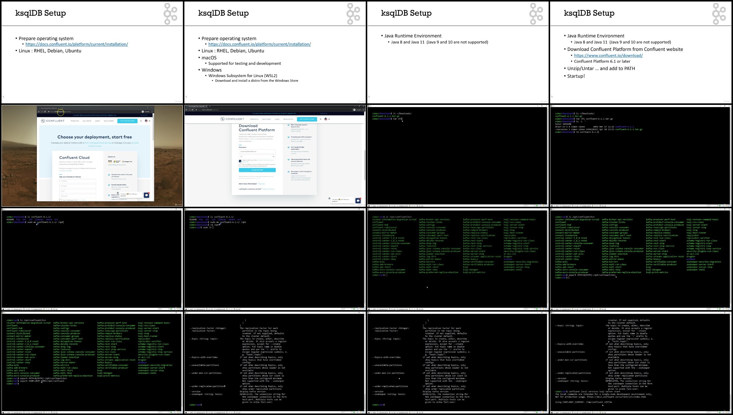Image resolution: width=733 pixels, height=415 pixels.
Task: Go back in the Mars-background browser window
Action: point(39,112)
